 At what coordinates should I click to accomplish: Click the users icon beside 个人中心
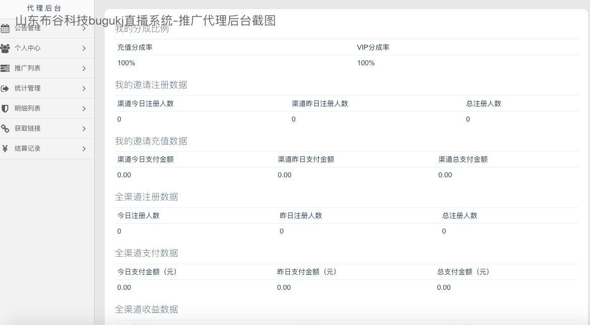[x=5, y=49]
